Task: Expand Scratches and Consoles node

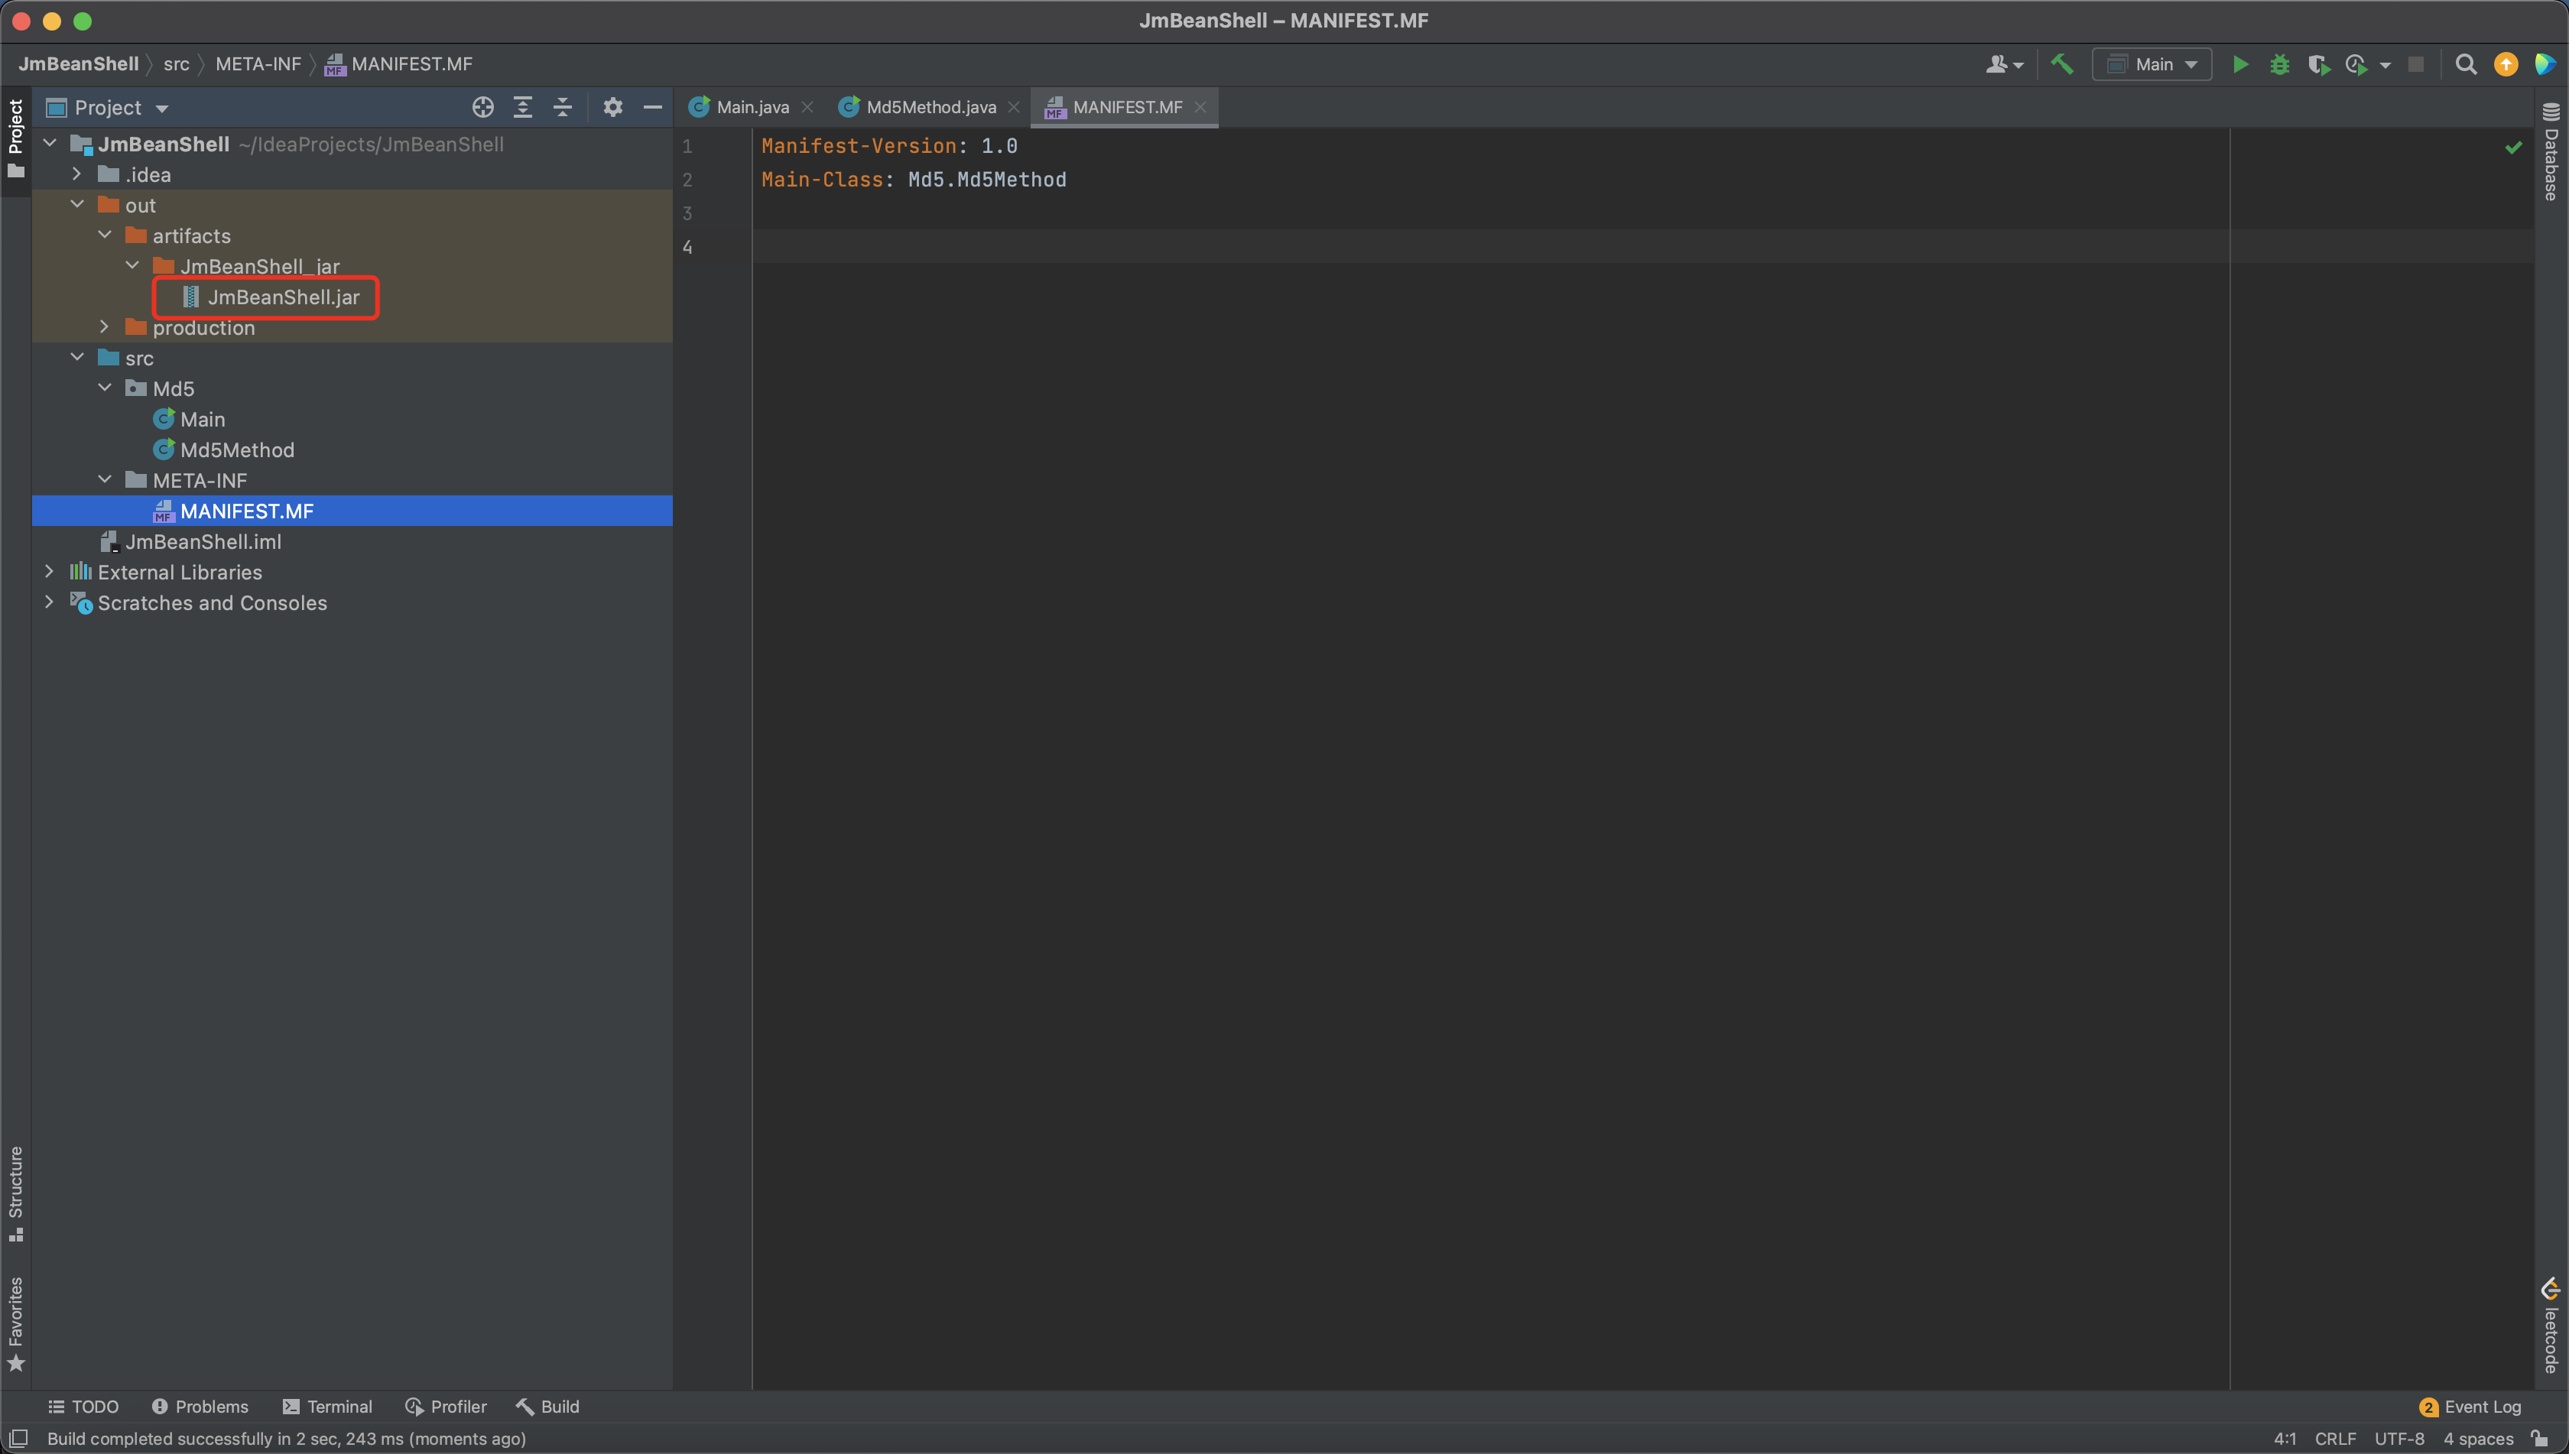Action: point(50,602)
